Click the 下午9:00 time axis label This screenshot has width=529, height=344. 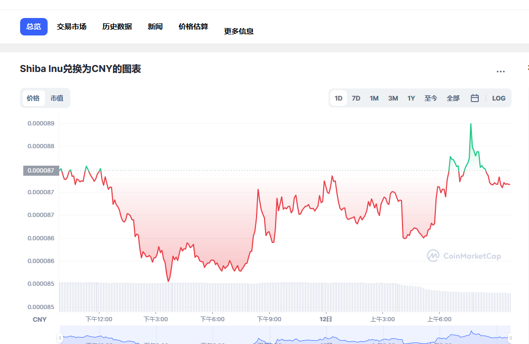[x=269, y=319]
